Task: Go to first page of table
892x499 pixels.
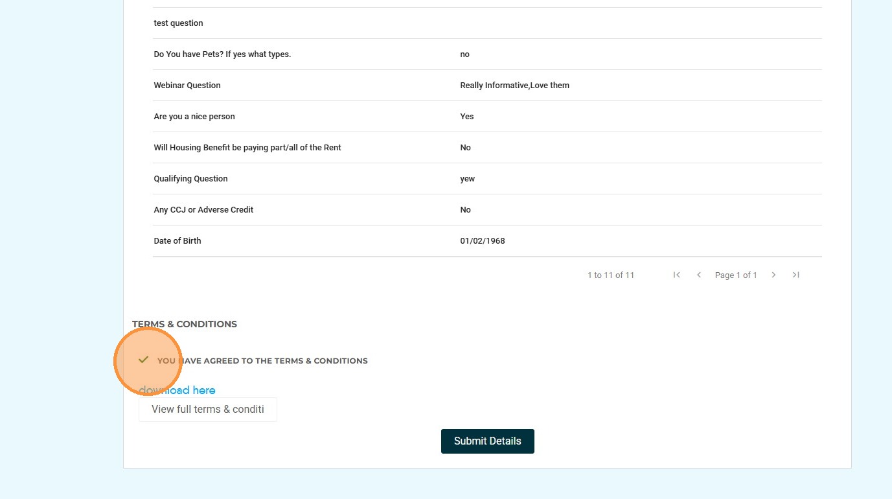Action: click(676, 275)
